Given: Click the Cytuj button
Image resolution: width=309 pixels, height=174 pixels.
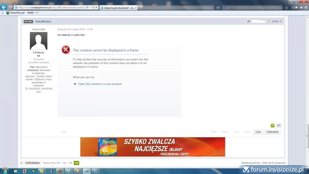Looking at the screenshot, I should click(x=258, y=132).
